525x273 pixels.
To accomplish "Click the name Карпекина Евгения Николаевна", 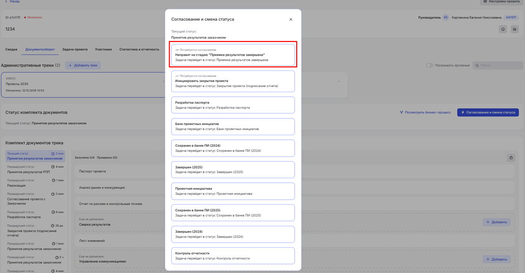I will (476, 17).
